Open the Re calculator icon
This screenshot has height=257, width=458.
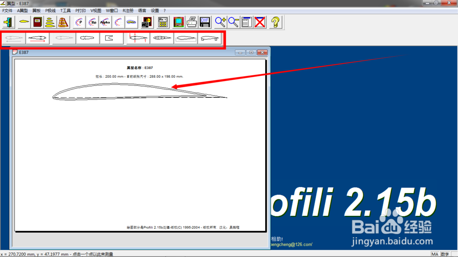tap(163, 22)
